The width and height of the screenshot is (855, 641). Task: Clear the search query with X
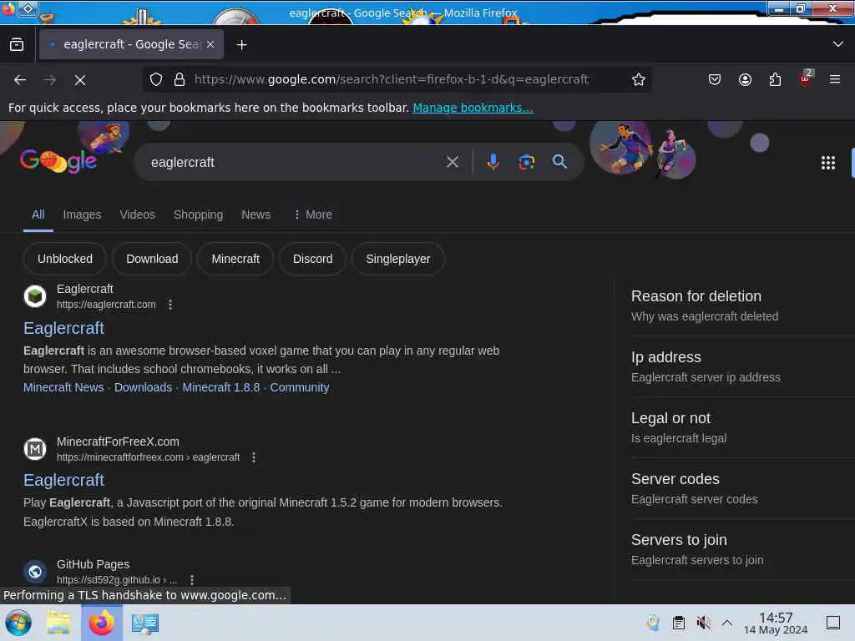452,162
